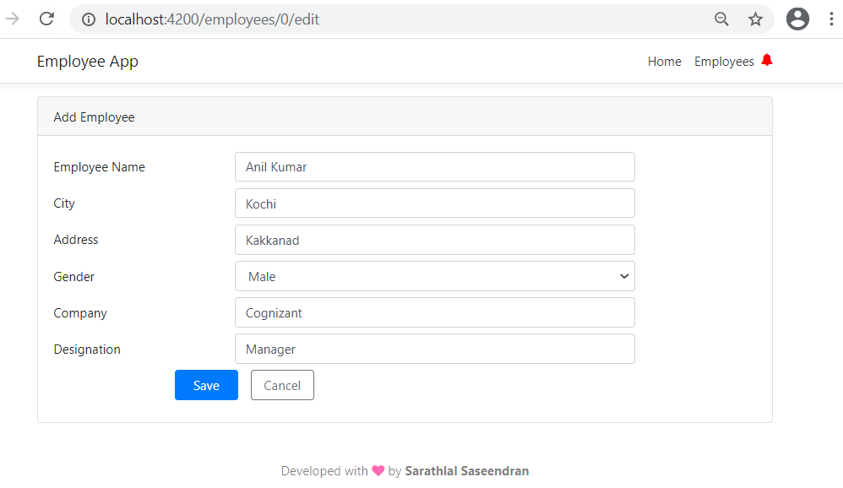843x488 pixels.
Task: Click the Company field showing Cognizant
Action: coord(435,312)
